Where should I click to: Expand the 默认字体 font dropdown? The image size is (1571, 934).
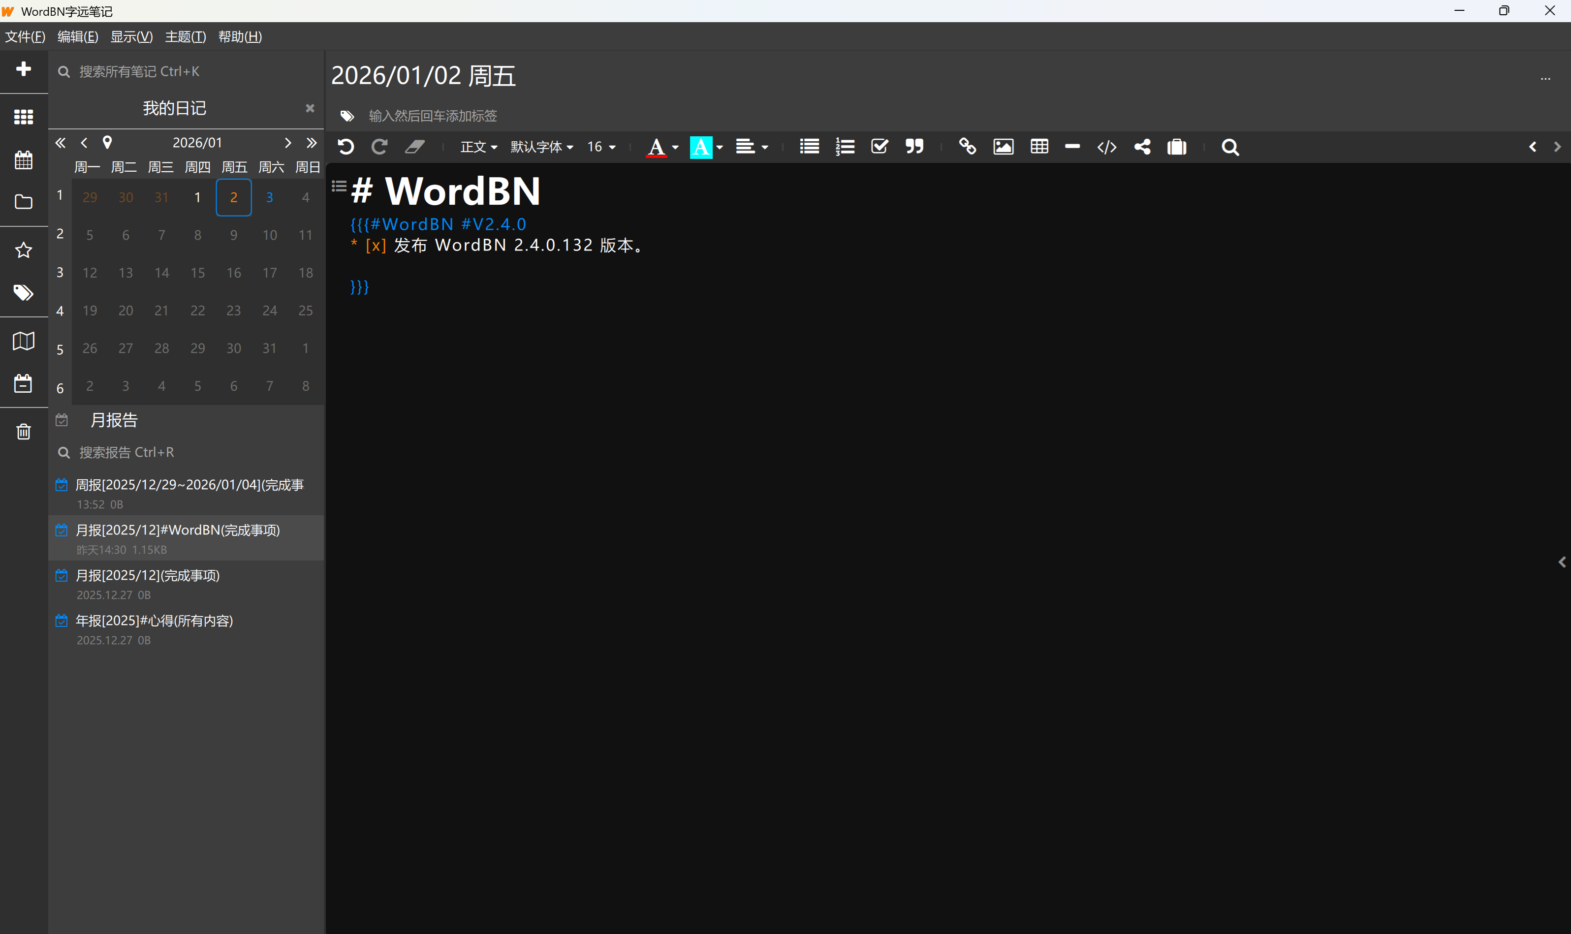[541, 147]
